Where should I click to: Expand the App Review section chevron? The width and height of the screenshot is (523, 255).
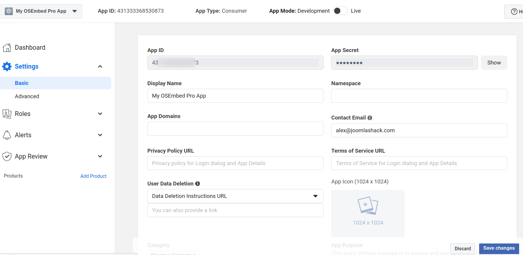click(x=100, y=156)
